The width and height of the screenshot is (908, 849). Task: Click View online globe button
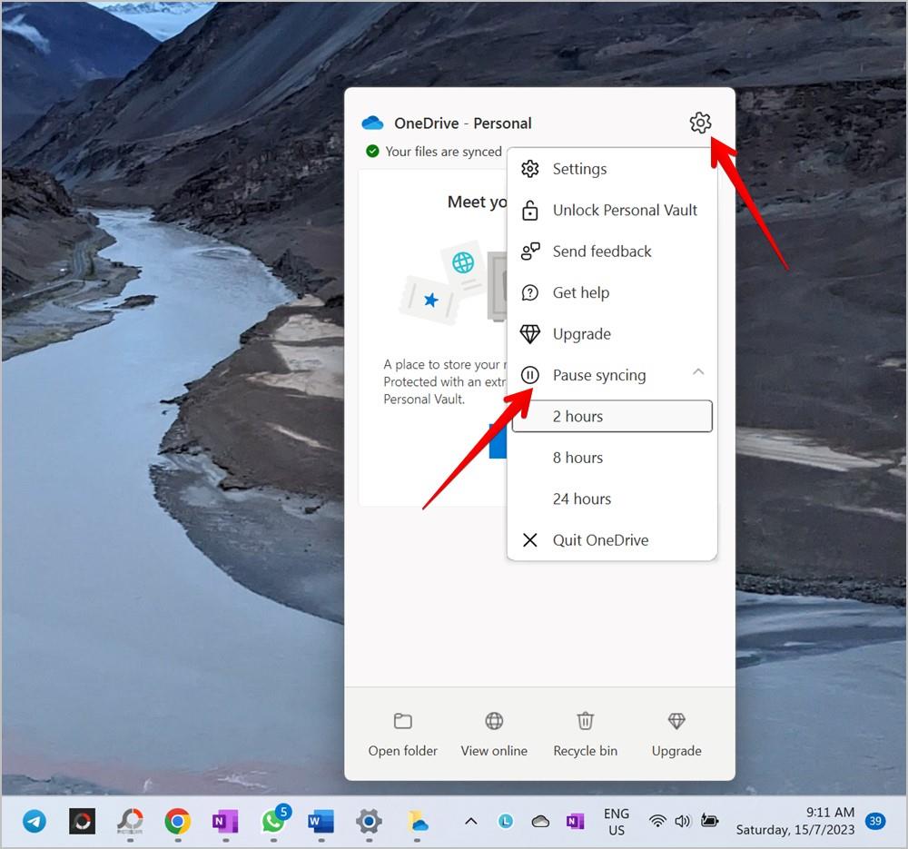(x=494, y=735)
